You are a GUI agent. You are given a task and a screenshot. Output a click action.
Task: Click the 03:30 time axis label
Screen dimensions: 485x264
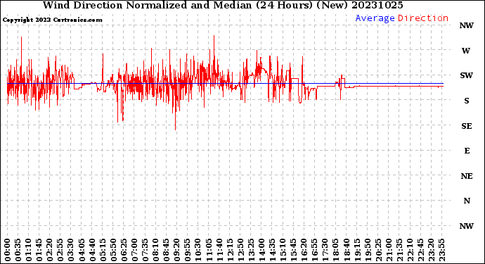coord(71,250)
